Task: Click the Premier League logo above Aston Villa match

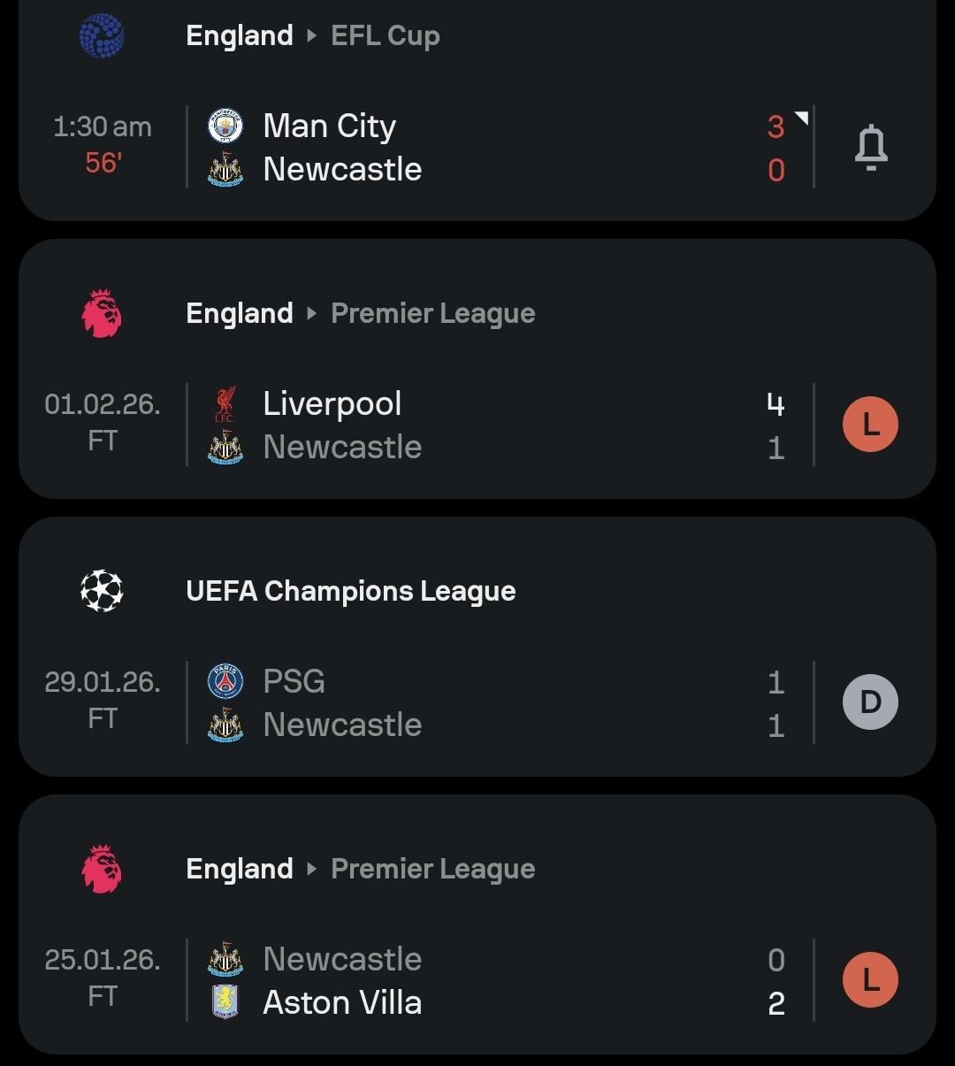Action: pyautogui.click(x=102, y=869)
